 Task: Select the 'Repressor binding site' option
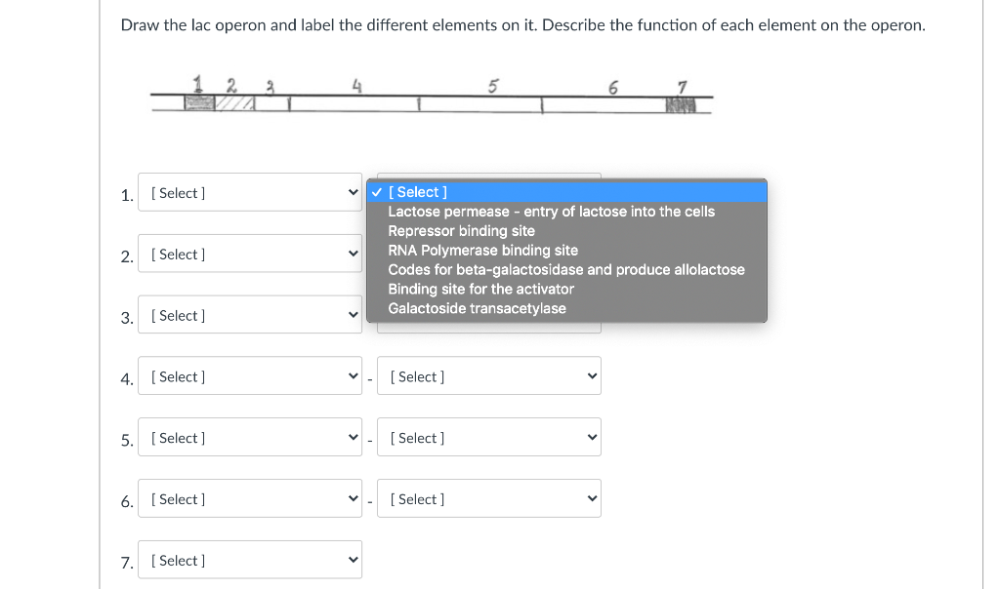tap(461, 231)
